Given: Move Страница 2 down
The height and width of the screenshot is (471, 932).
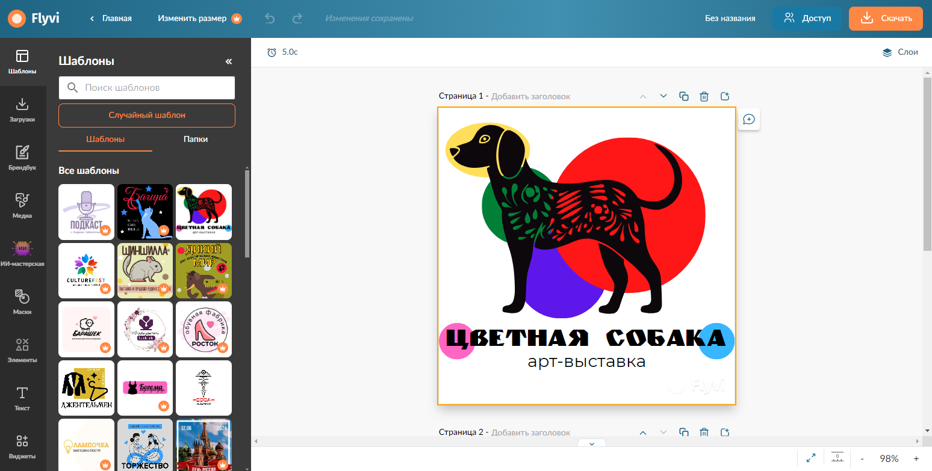Looking at the screenshot, I should [663, 432].
